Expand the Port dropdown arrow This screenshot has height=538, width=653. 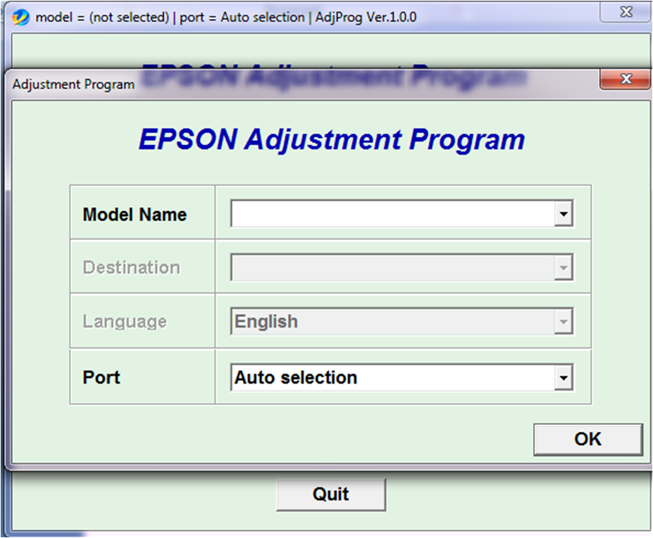tap(564, 377)
